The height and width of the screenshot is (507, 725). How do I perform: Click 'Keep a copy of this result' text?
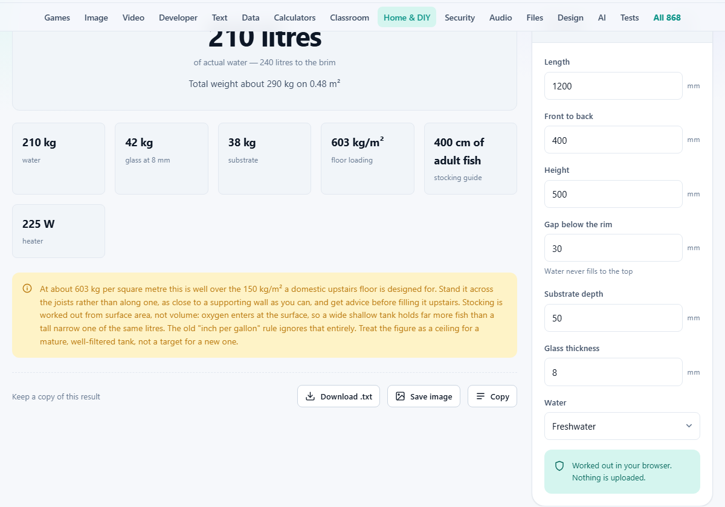[56, 397]
